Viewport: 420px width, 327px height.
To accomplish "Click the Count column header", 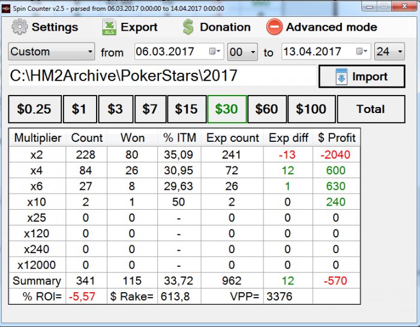I will (x=87, y=138).
